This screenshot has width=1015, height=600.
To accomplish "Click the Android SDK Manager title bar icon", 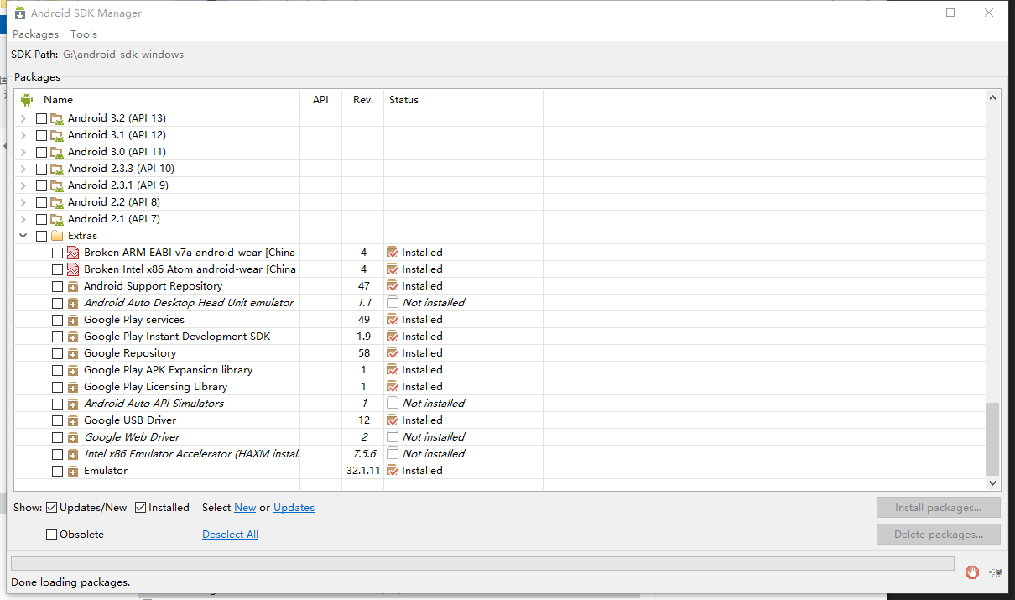I will pos(19,13).
